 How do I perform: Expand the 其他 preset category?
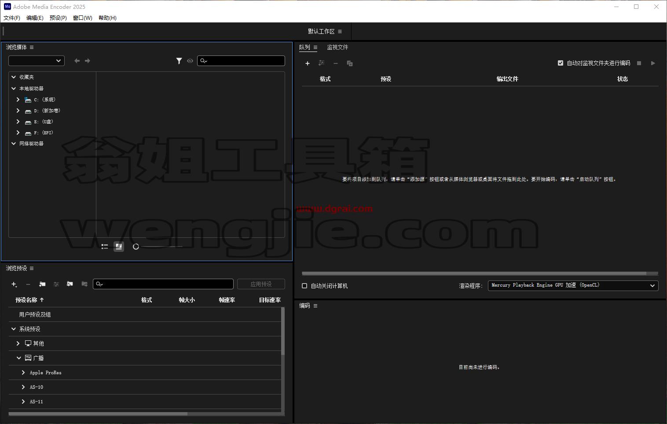pyautogui.click(x=18, y=343)
